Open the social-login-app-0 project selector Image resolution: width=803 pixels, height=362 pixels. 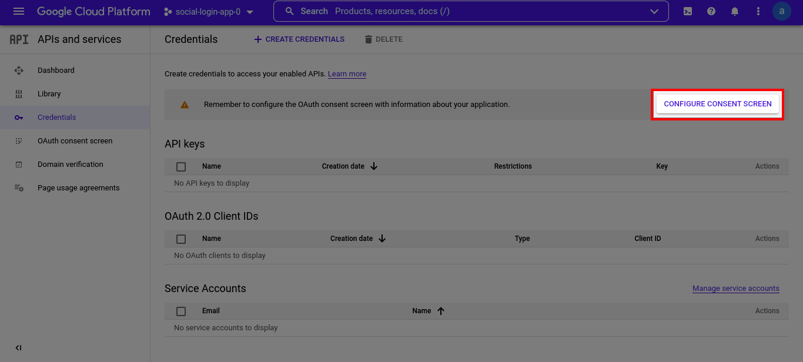(x=209, y=12)
